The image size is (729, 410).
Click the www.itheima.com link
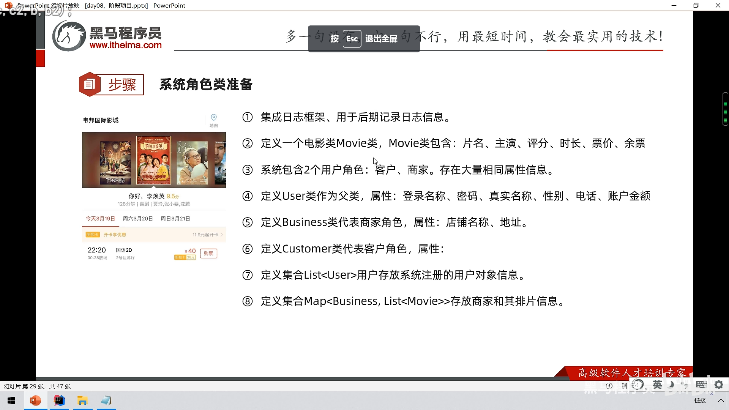(x=126, y=45)
